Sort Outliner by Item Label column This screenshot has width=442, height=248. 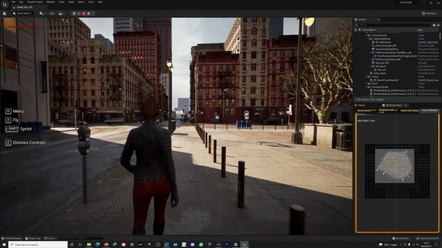[x=369, y=30]
